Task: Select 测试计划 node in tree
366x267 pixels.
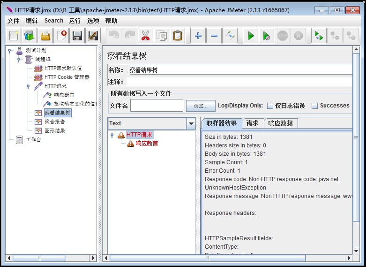Action: (x=36, y=50)
